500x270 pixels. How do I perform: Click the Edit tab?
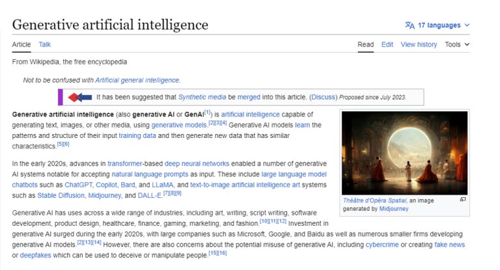387,44
